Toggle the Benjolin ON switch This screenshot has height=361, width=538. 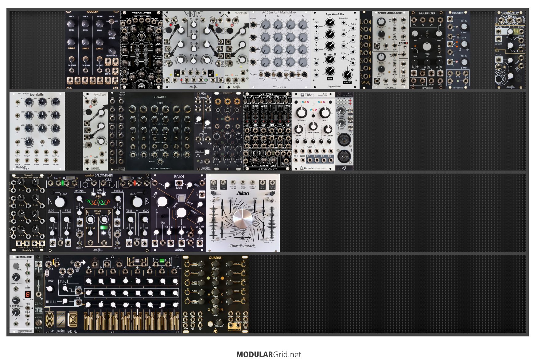tap(42, 142)
